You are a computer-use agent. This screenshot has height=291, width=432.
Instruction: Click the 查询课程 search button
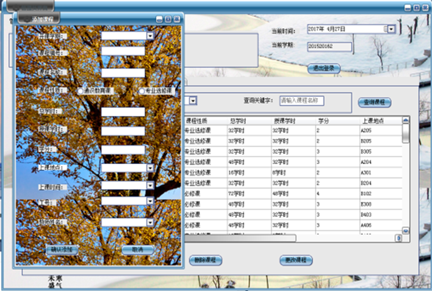coord(374,102)
